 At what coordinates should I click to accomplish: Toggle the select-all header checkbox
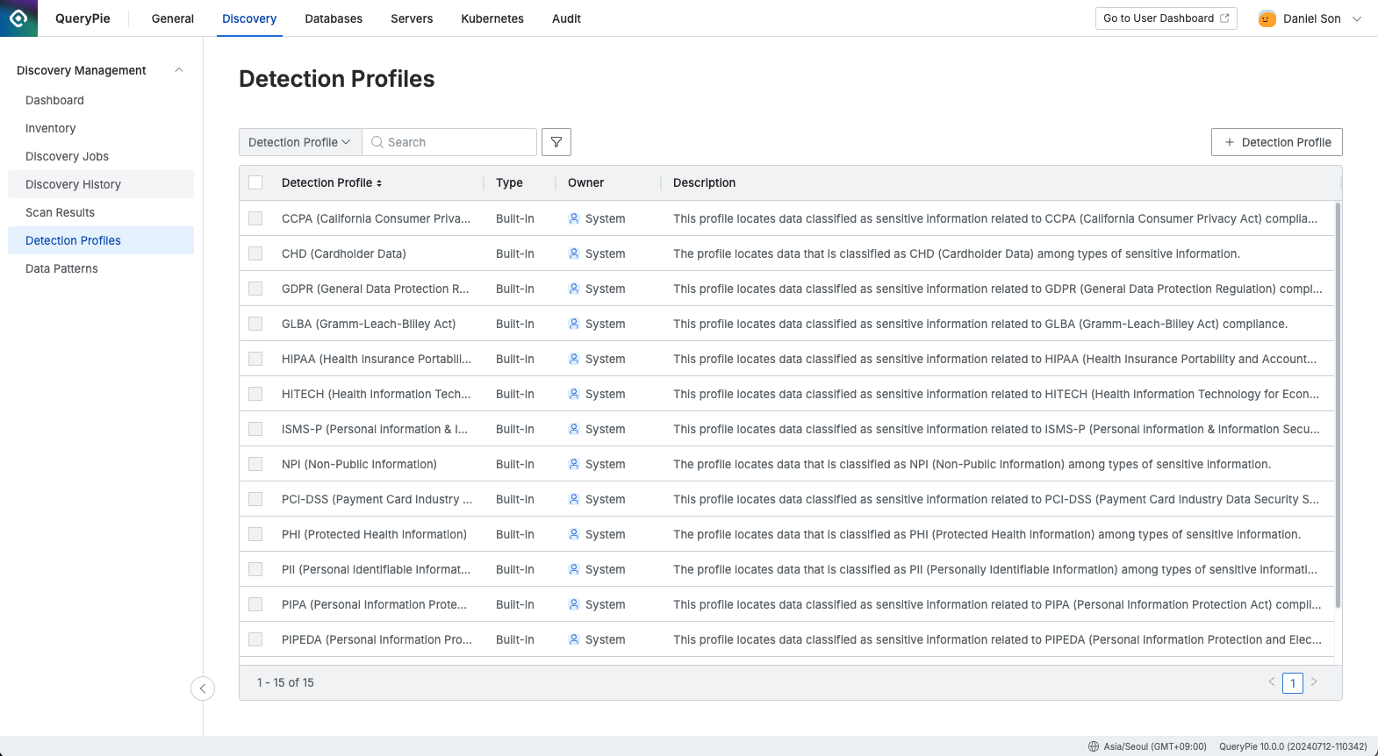click(255, 182)
